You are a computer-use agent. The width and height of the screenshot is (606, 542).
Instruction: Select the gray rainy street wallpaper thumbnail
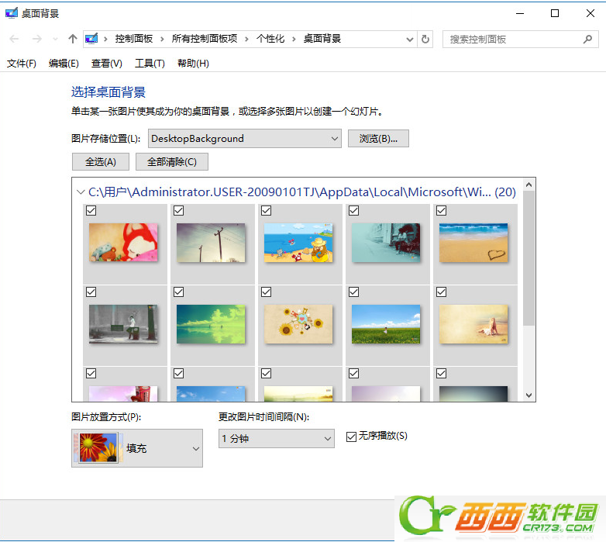click(123, 324)
